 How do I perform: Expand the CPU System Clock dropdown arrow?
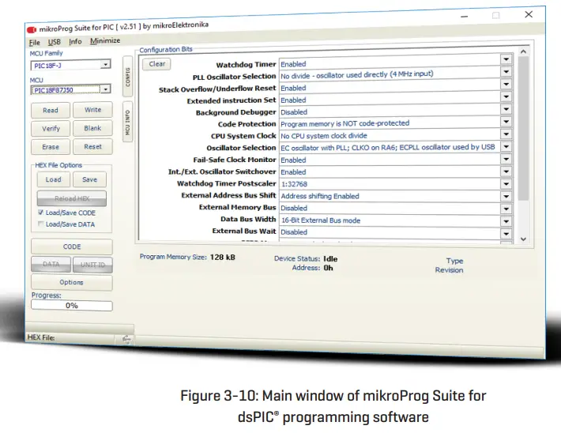[506, 134]
